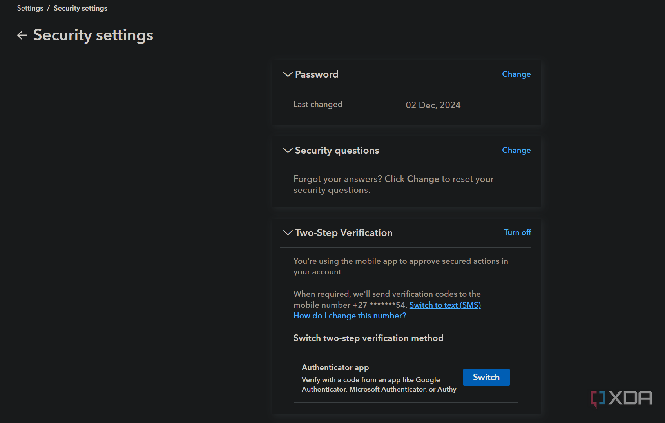Go back using the arrow beside Security settings
Viewport: 665px width, 423px height.
(x=22, y=35)
